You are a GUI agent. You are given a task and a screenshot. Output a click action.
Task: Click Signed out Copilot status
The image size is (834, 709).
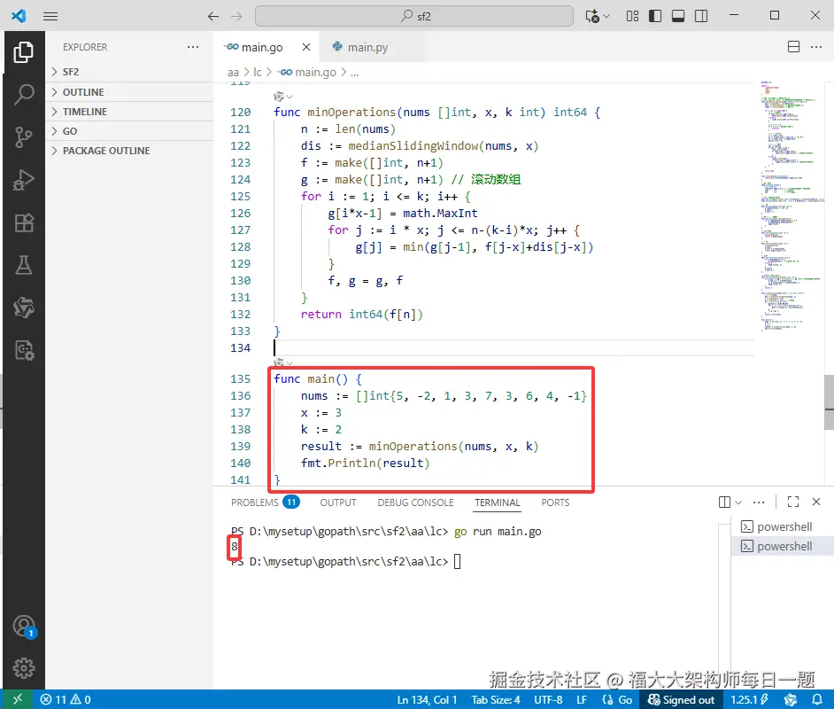tap(682, 699)
